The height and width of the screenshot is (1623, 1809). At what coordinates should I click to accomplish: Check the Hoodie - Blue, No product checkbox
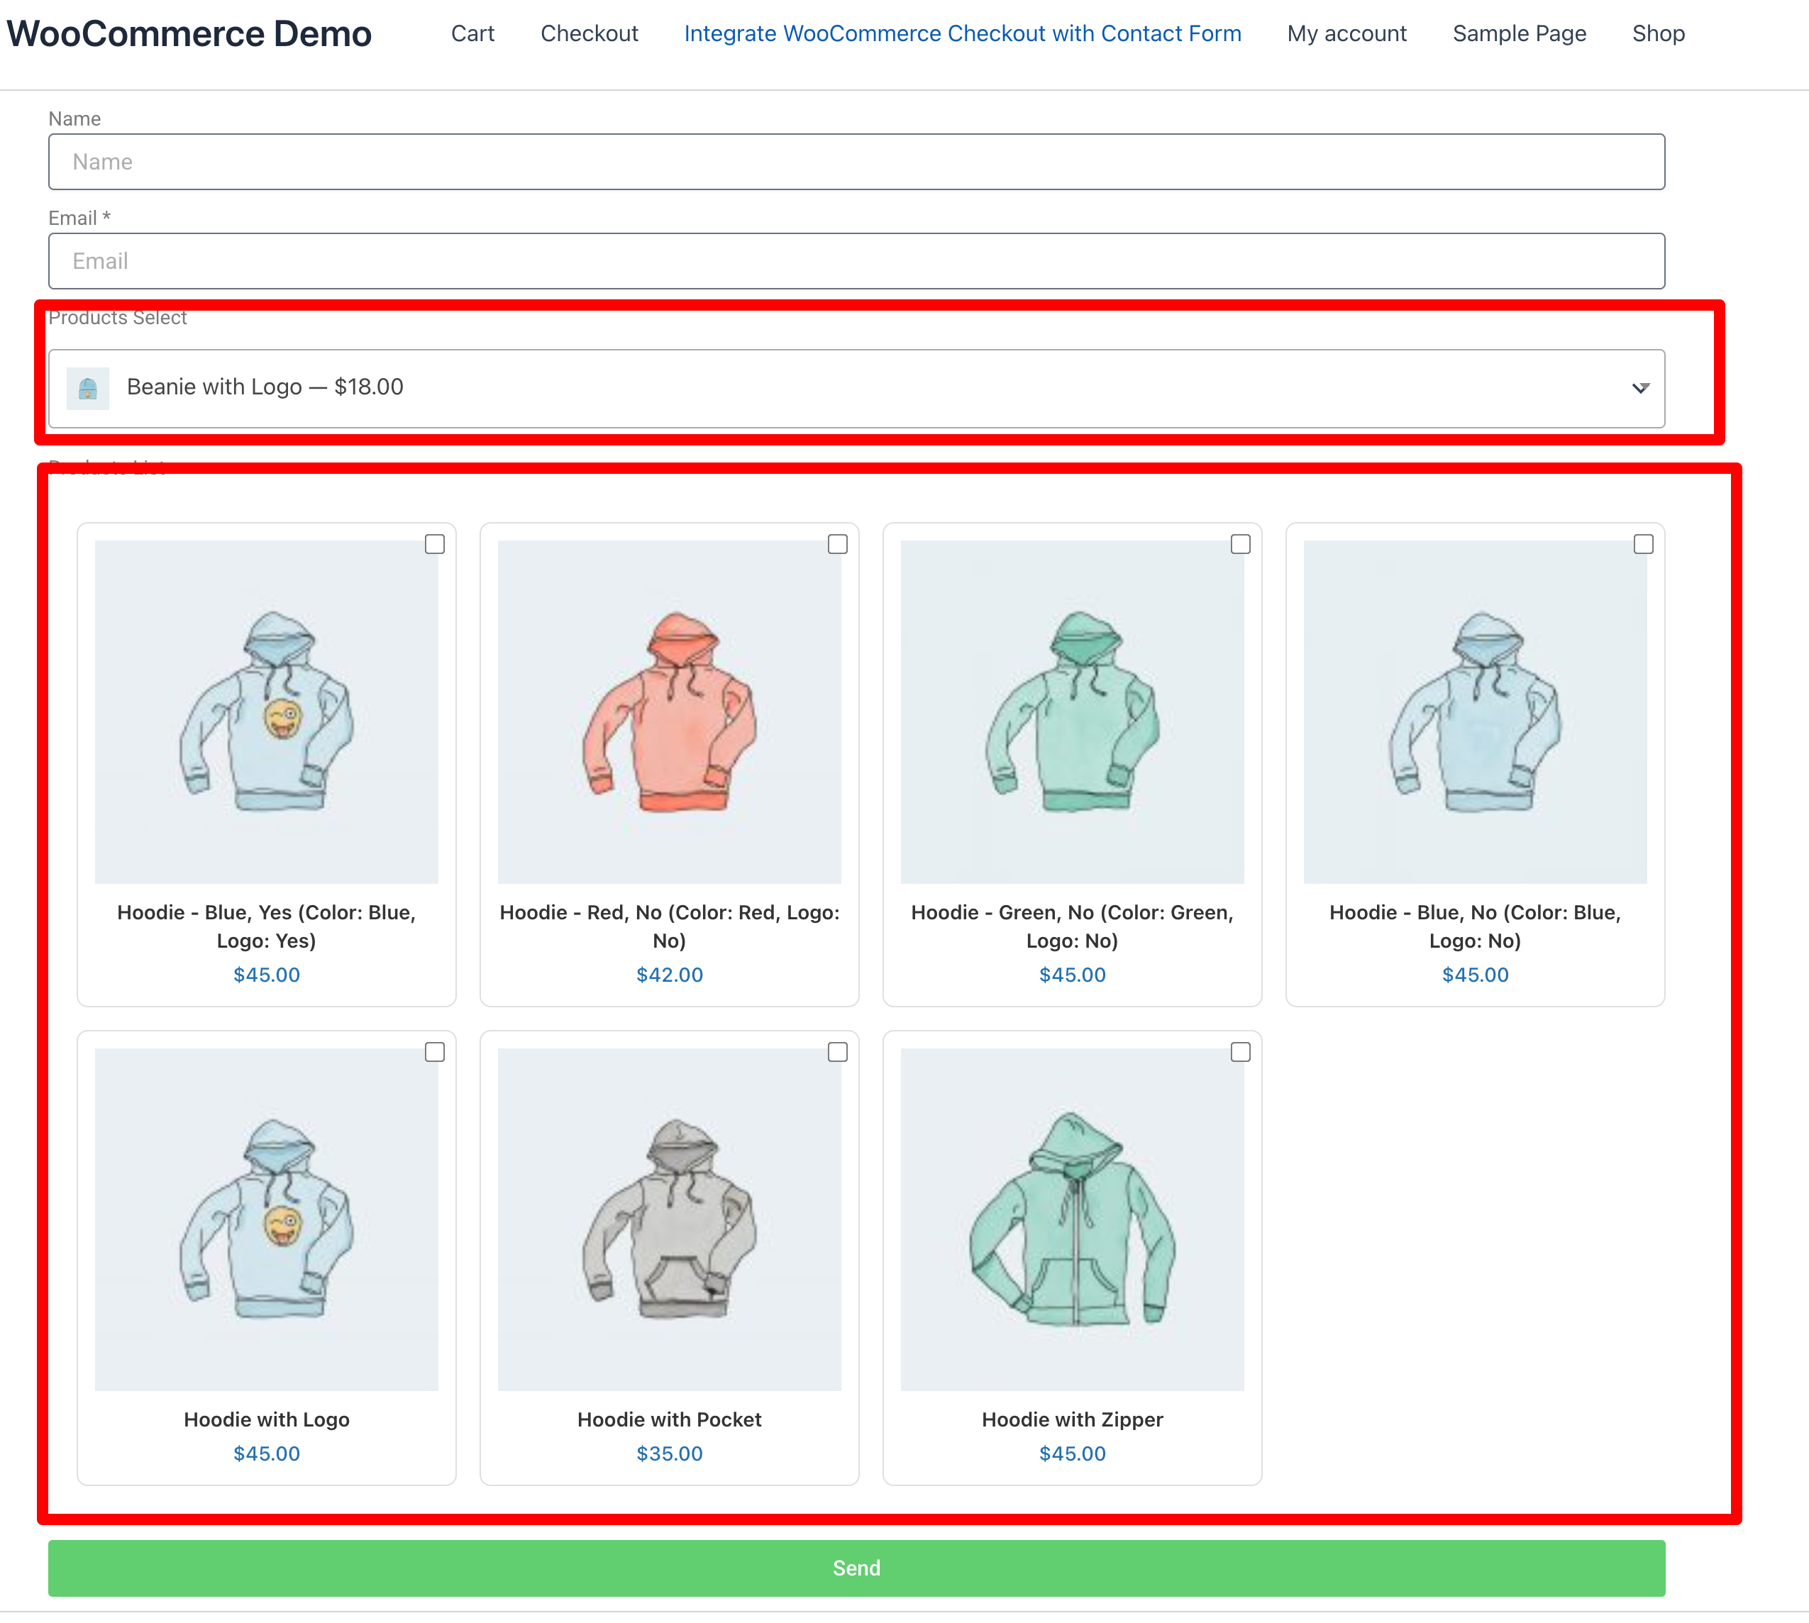1644,544
